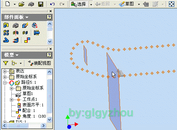This screenshot has width=177, height=130.
Task: Click the pipe routing icon with red arrows
Action: (16, 40)
